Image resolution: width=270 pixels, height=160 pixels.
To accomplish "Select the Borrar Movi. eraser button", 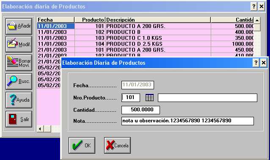I will (x=19, y=63).
